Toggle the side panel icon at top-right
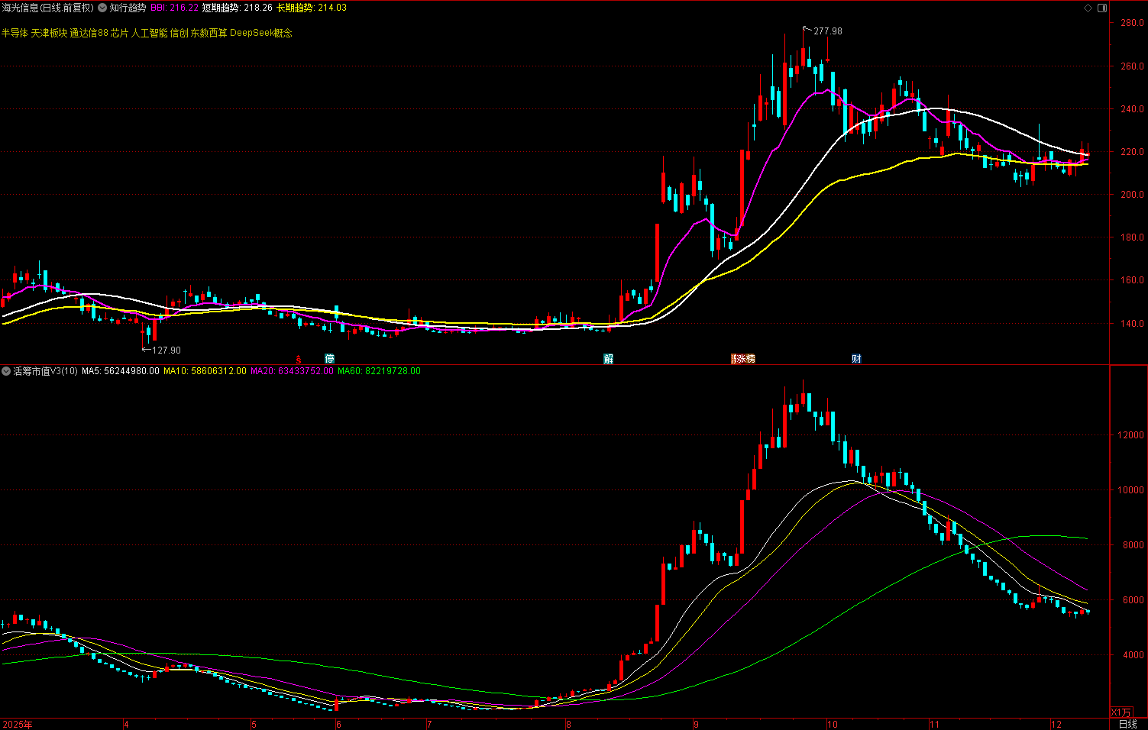Screen dimensions: 1148x730 coord(1101,8)
